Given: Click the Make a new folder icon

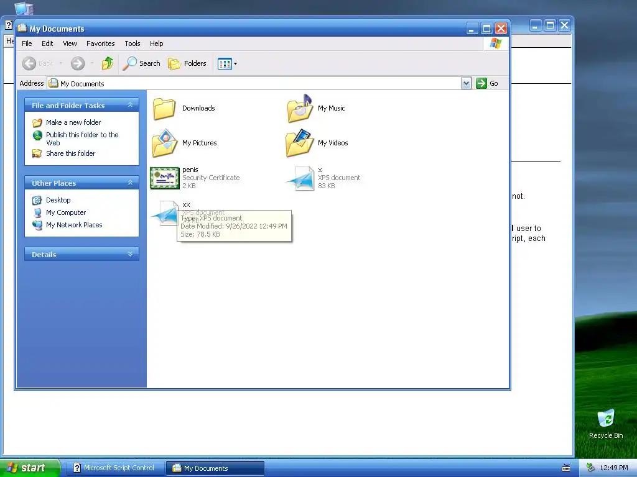Looking at the screenshot, I should [x=37, y=122].
